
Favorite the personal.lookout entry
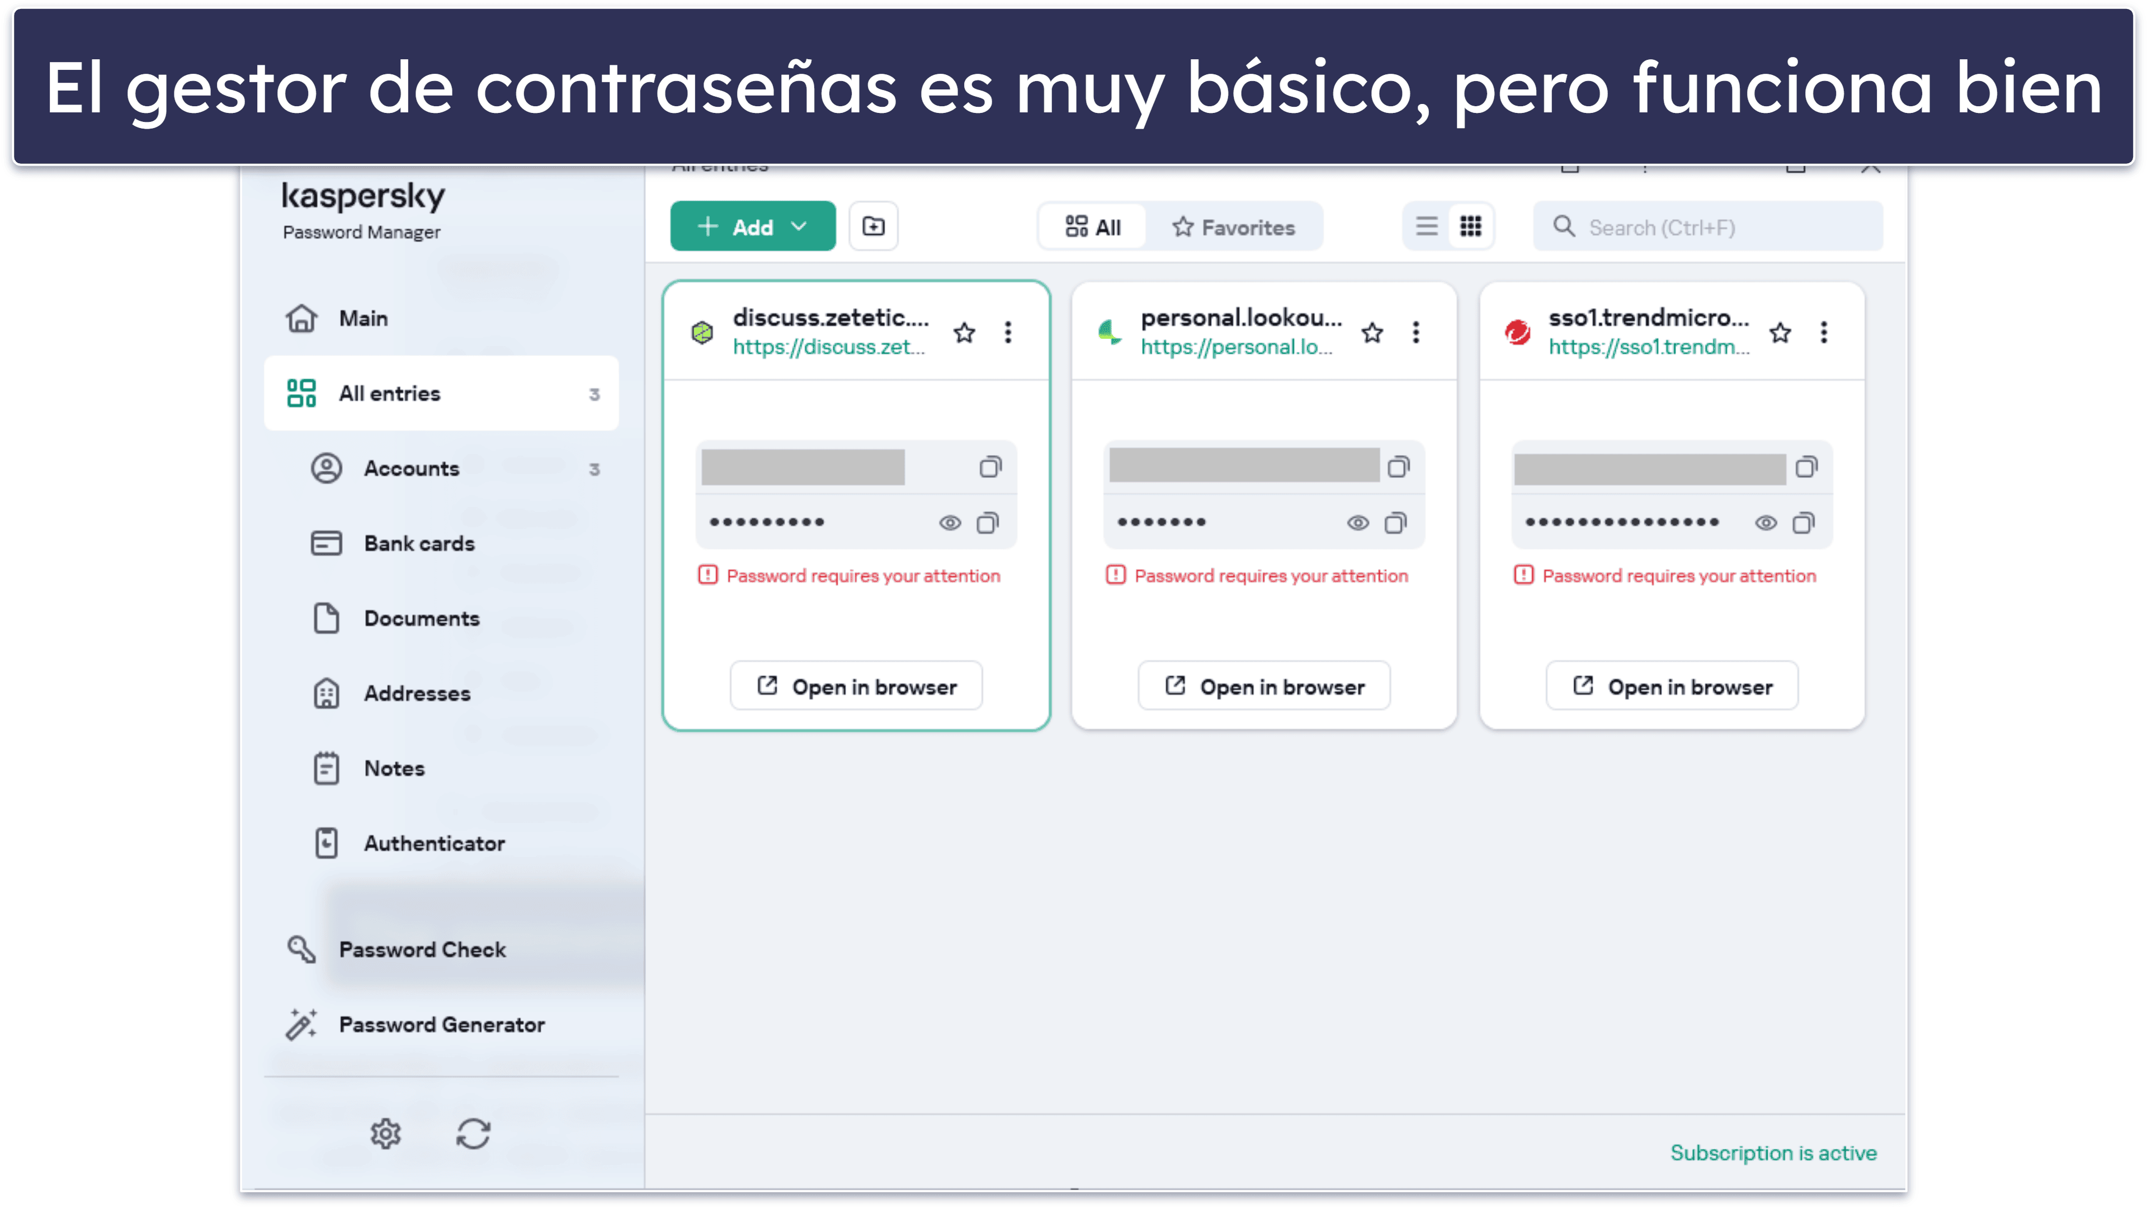pos(1372,333)
